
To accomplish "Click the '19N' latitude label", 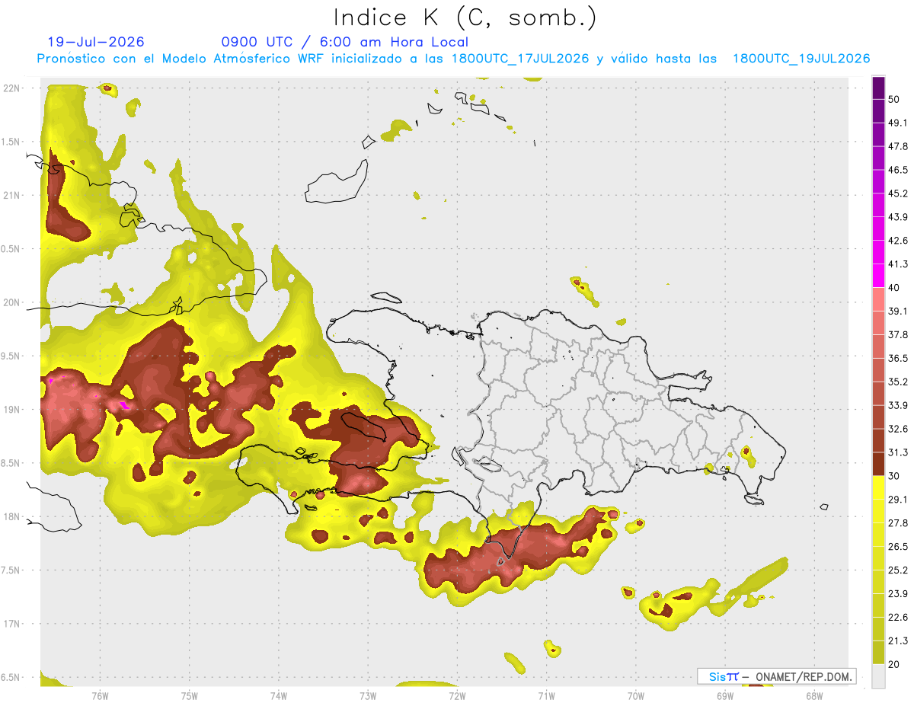I will (11, 410).
